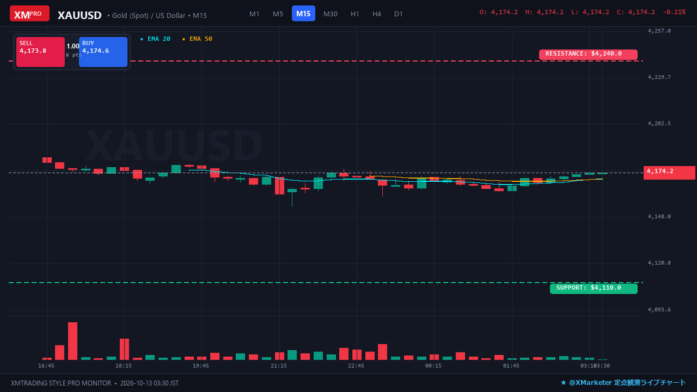Viewport: 697px width, 392px height.
Task: Click the 19:45 time axis label
Action: tap(201, 366)
